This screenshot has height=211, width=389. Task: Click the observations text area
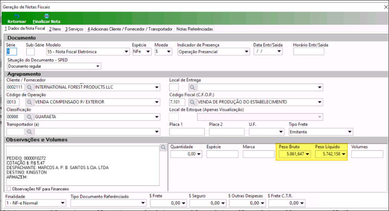(x=83, y=165)
